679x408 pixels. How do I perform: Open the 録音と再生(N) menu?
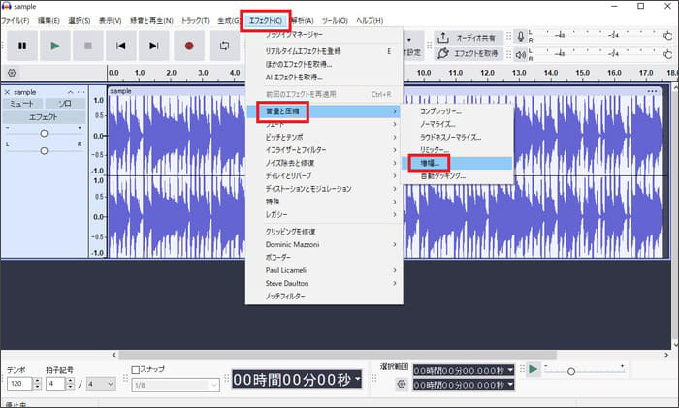[x=151, y=20]
